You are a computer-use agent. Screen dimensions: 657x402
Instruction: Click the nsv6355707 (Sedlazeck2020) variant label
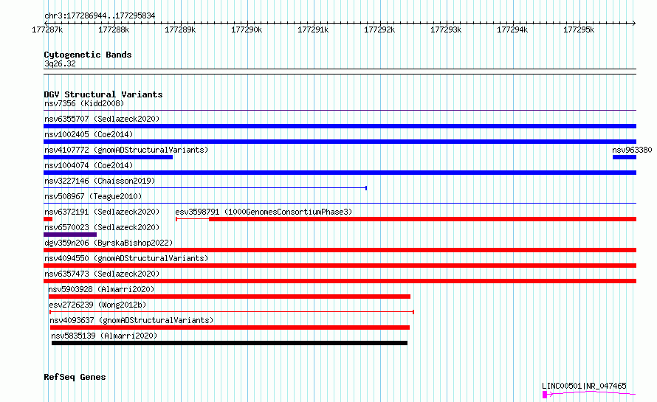tap(102, 119)
